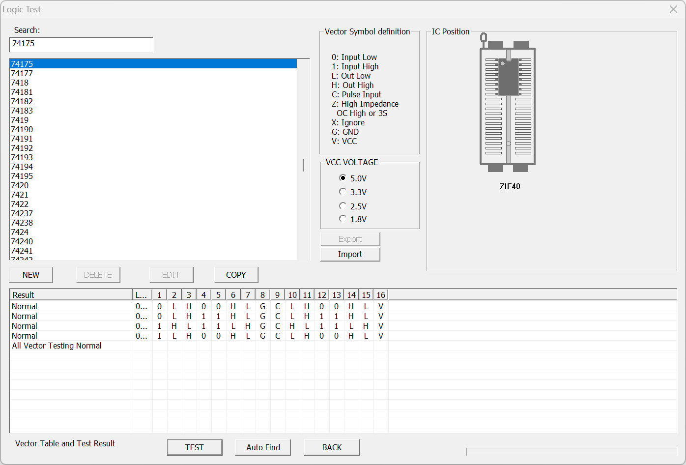Select 7419 in the IC list

(153, 120)
